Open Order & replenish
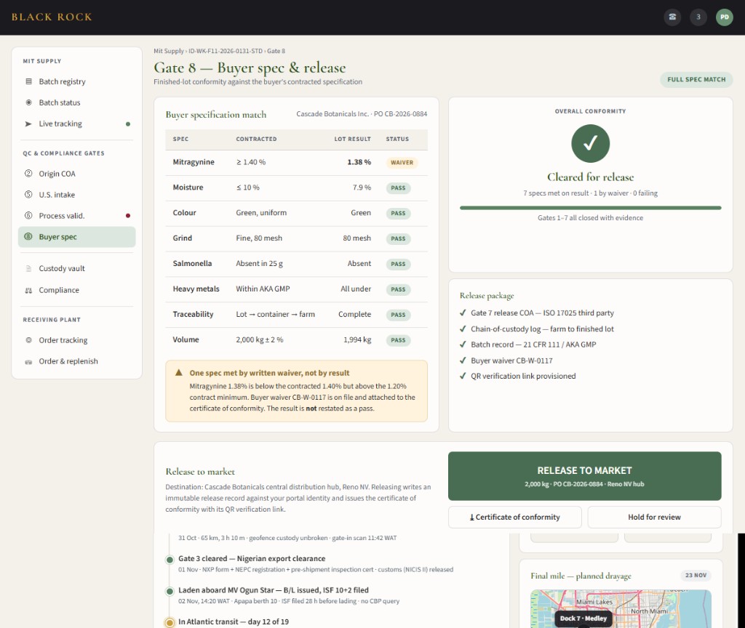This screenshot has width=745, height=628. click(x=77, y=362)
